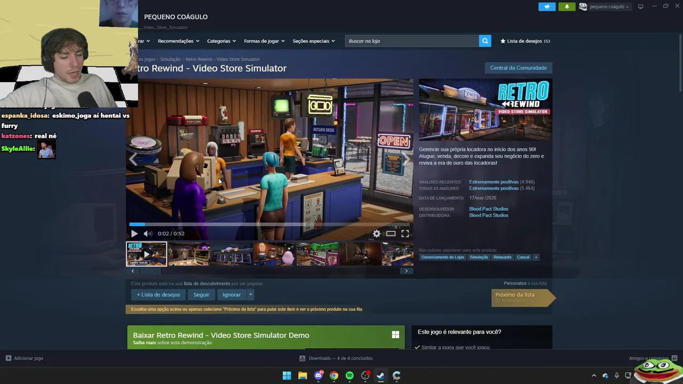Viewport: 683px width, 384px height.
Task: Select the second screenshot thumbnail in strip
Action: click(x=189, y=254)
